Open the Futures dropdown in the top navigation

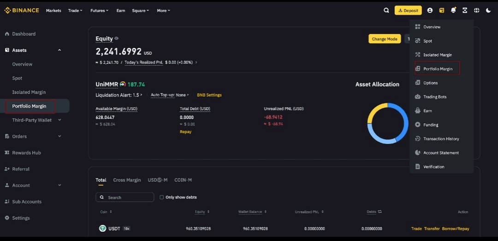click(100, 11)
